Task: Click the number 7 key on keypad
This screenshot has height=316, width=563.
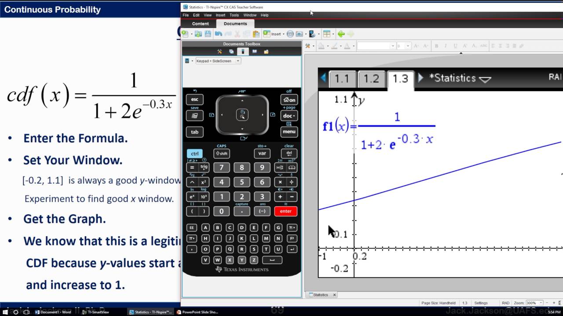Action: point(221,167)
